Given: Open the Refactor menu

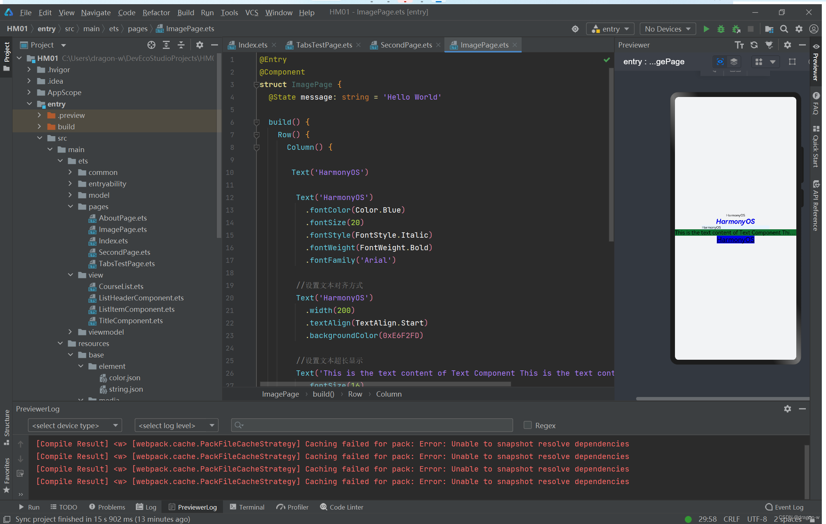Looking at the screenshot, I should pos(156,13).
